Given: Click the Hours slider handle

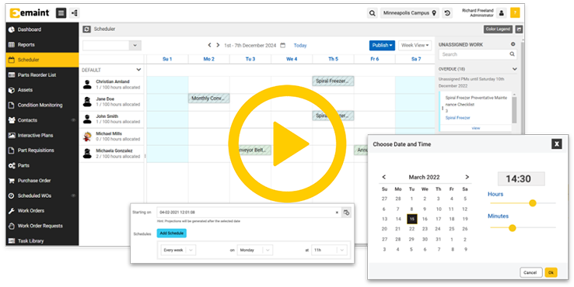Looking at the screenshot, I should pyautogui.click(x=533, y=203).
